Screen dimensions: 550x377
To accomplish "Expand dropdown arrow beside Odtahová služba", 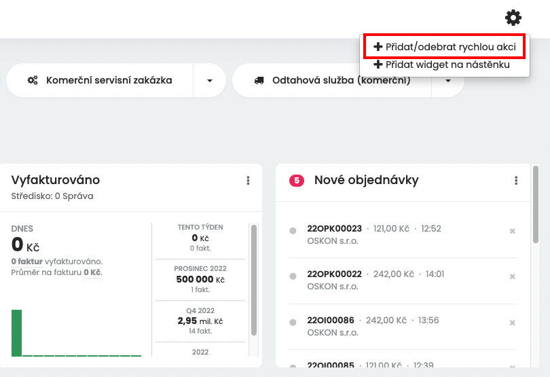I will click(x=448, y=81).
